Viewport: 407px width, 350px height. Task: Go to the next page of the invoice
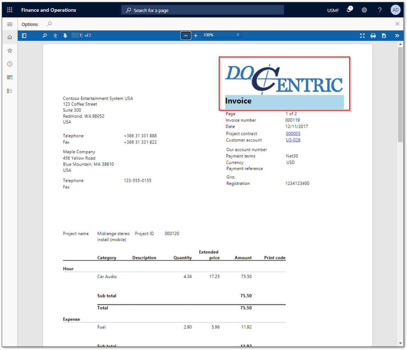click(65, 36)
